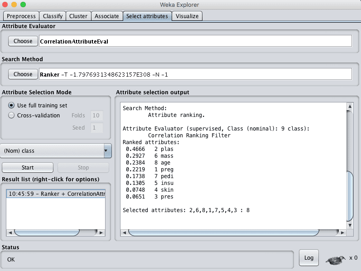This screenshot has width=361, height=271.
Task: Click the 'Selected attributes: 2,6,8,1,7,5,4,3 : 8' line
Action: 186,210
